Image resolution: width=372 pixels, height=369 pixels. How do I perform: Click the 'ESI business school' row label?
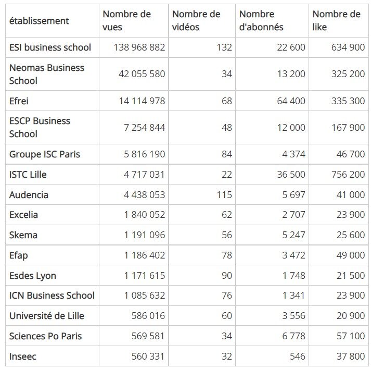pos(50,47)
